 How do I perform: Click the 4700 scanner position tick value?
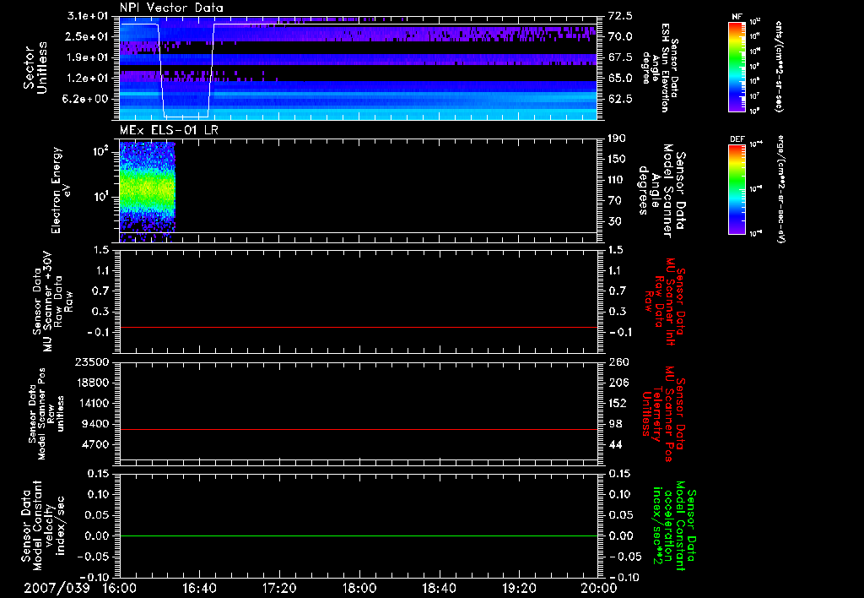(x=94, y=444)
